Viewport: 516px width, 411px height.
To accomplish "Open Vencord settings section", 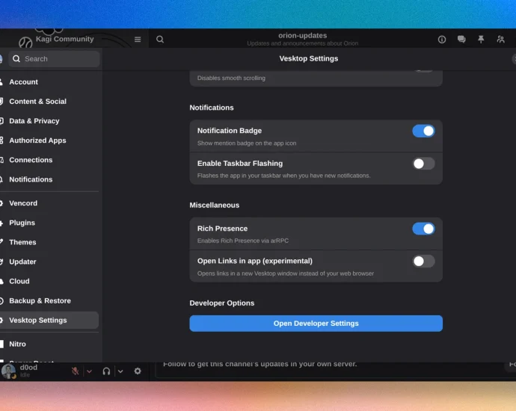I will tap(49, 203).
